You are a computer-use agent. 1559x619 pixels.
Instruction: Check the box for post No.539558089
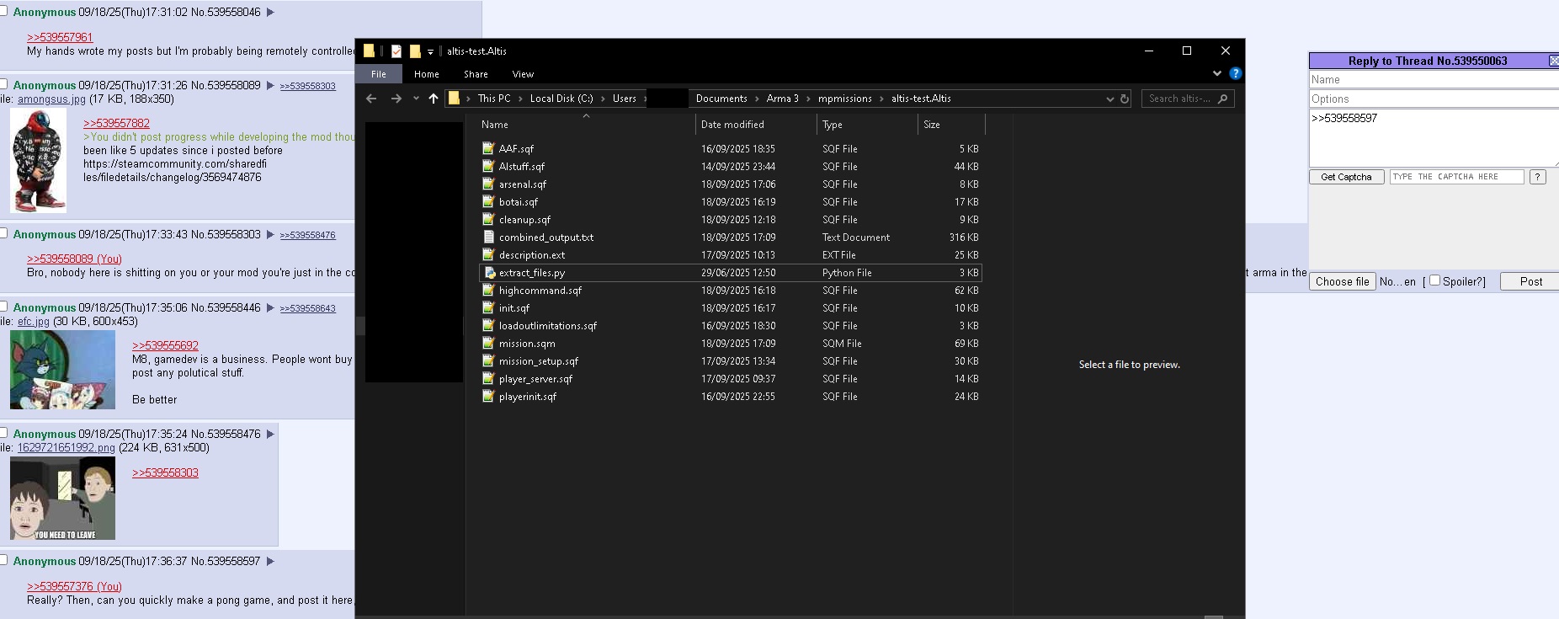pyautogui.click(x=3, y=84)
